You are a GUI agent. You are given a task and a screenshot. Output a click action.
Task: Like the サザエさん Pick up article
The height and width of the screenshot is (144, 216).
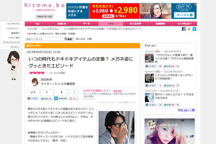151,66
